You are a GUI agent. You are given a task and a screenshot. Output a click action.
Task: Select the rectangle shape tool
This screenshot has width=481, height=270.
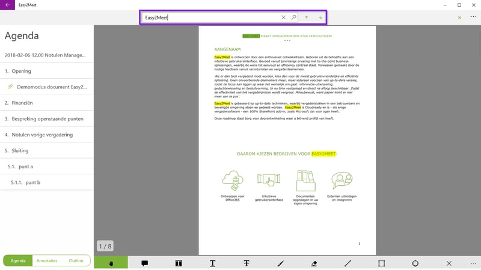tap(382, 263)
